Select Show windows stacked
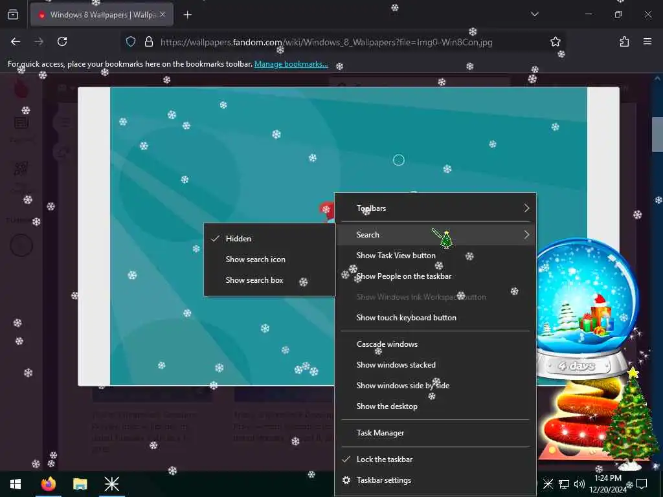The image size is (663, 497). tap(436, 365)
